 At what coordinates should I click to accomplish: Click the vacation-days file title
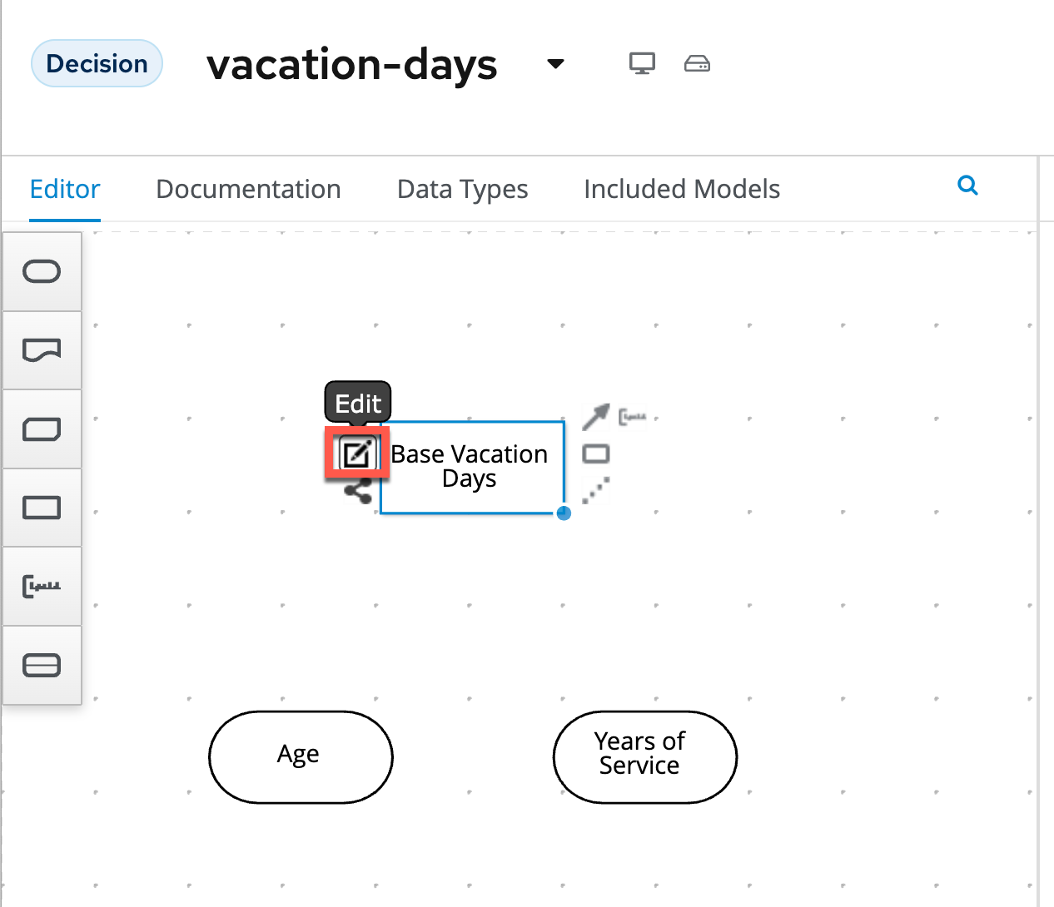(351, 65)
